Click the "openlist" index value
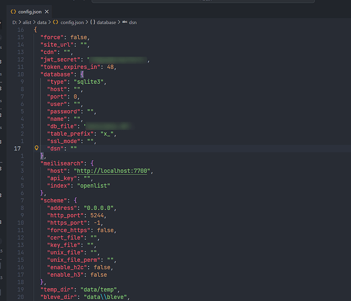 [x=93, y=186]
